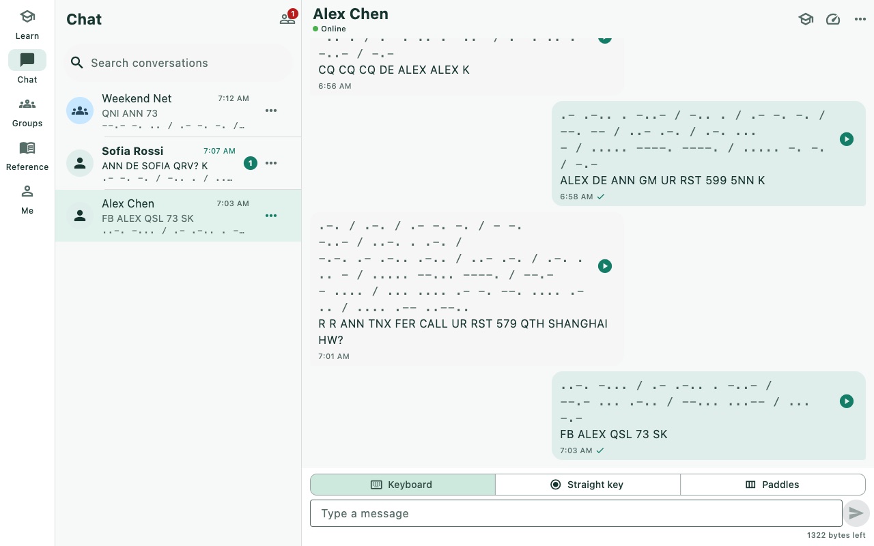Open contact requests icon with red badge
The image size is (874, 546).
(287, 18)
